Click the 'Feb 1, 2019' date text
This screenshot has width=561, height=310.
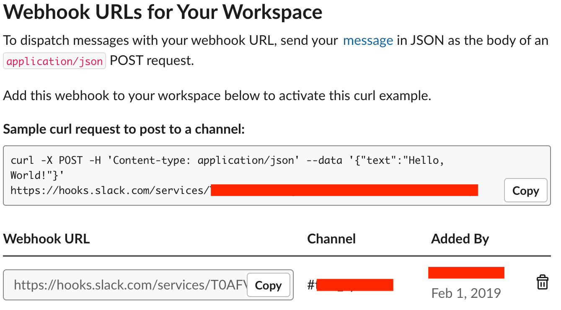click(x=466, y=293)
